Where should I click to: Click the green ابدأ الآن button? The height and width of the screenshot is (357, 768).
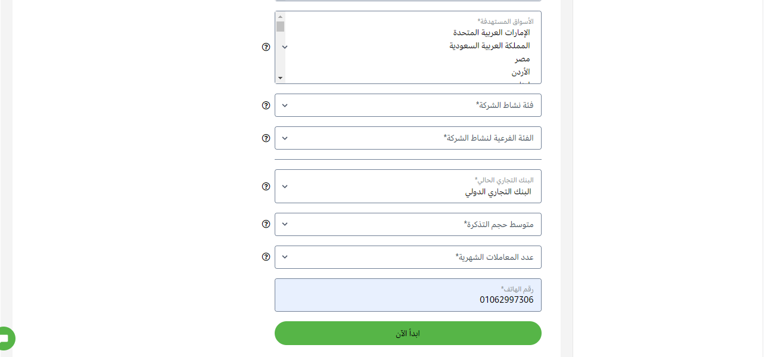click(408, 333)
